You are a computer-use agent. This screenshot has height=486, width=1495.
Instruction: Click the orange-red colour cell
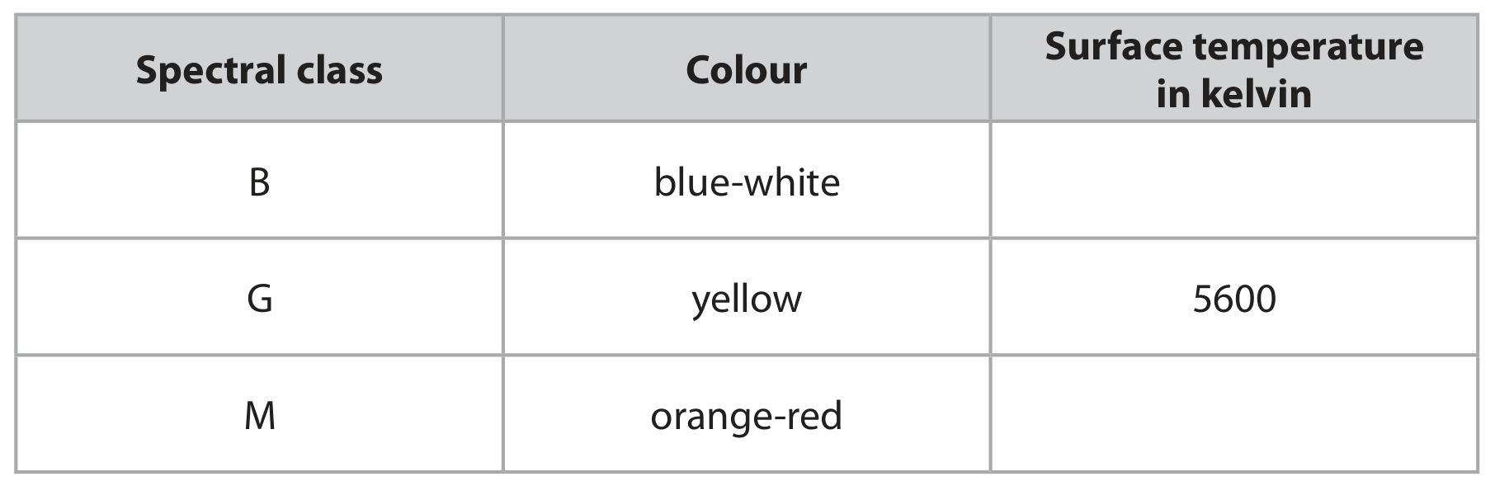point(747,414)
